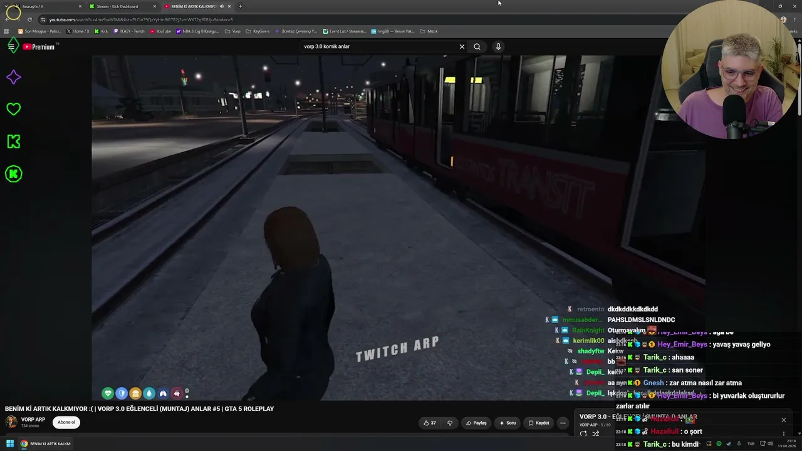
Task: Click the Twitch ARP video player
Action: click(398, 228)
